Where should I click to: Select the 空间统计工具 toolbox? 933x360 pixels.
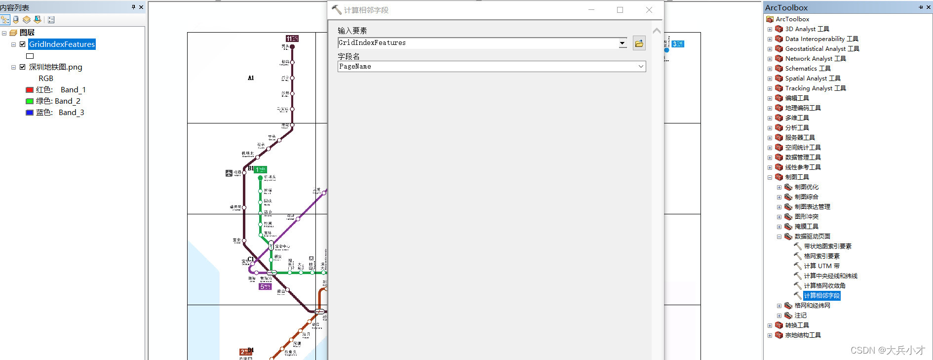point(803,148)
